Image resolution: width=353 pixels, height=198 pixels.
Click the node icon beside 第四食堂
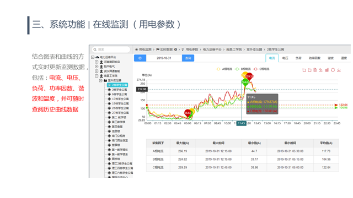(x=109, y=127)
